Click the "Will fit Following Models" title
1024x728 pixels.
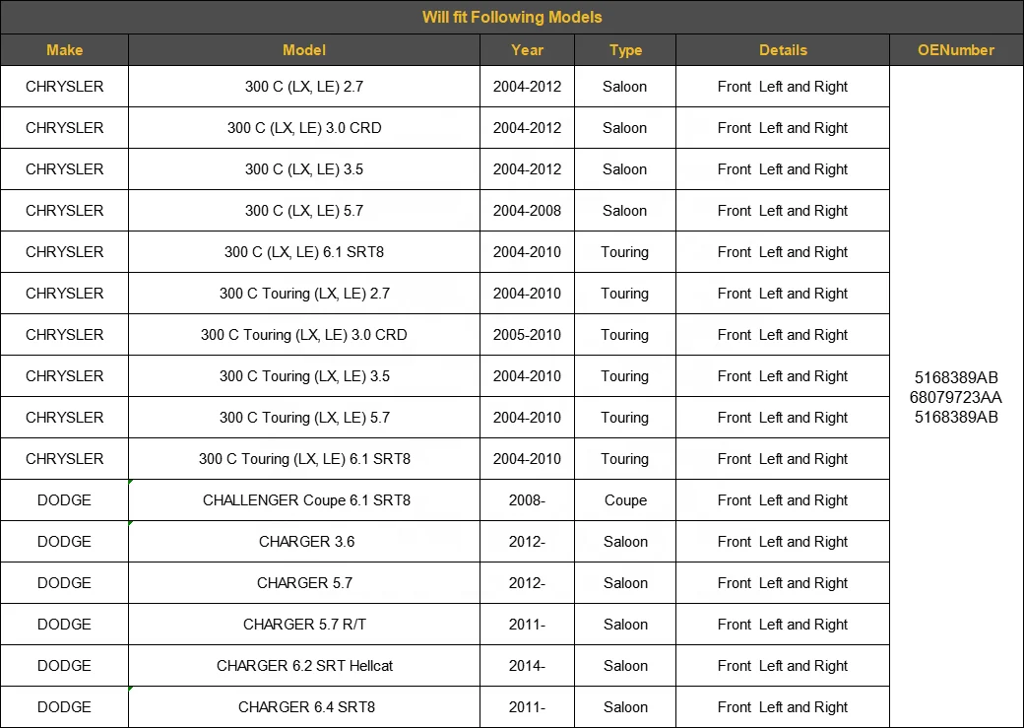pos(512,17)
